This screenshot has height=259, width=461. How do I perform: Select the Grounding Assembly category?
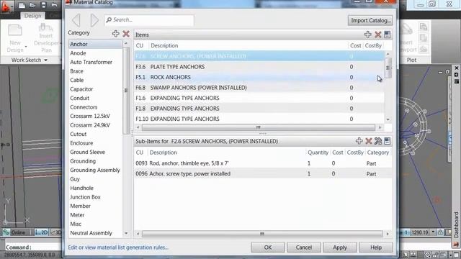pos(95,170)
